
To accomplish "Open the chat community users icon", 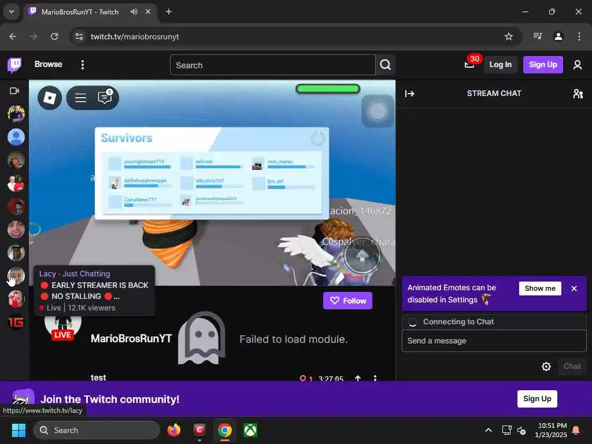I will tap(578, 93).
